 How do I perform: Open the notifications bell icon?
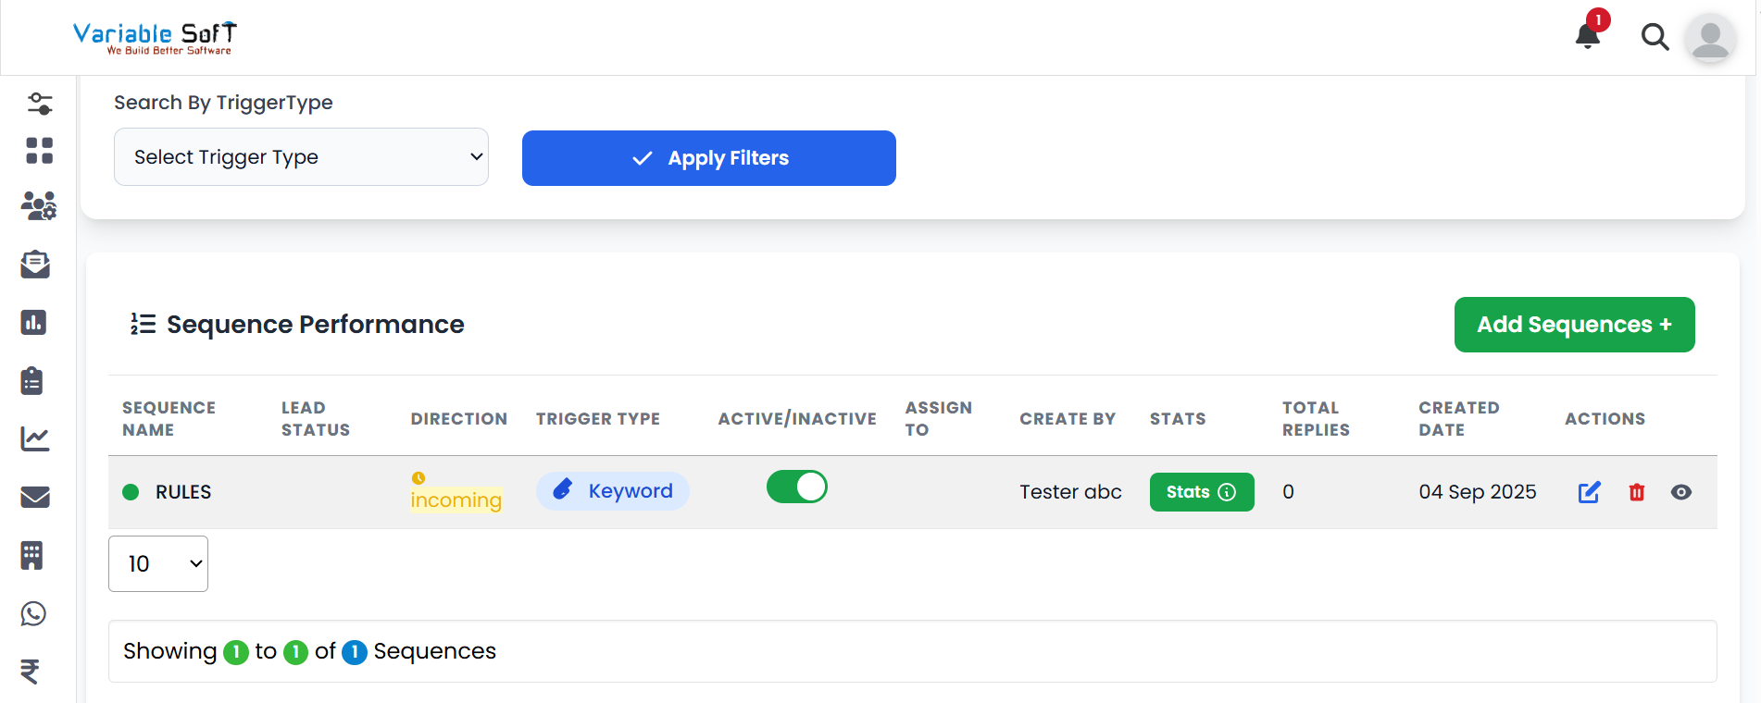click(1588, 36)
